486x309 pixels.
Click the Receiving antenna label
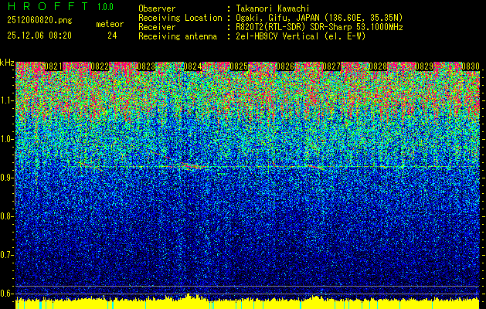(178, 36)
